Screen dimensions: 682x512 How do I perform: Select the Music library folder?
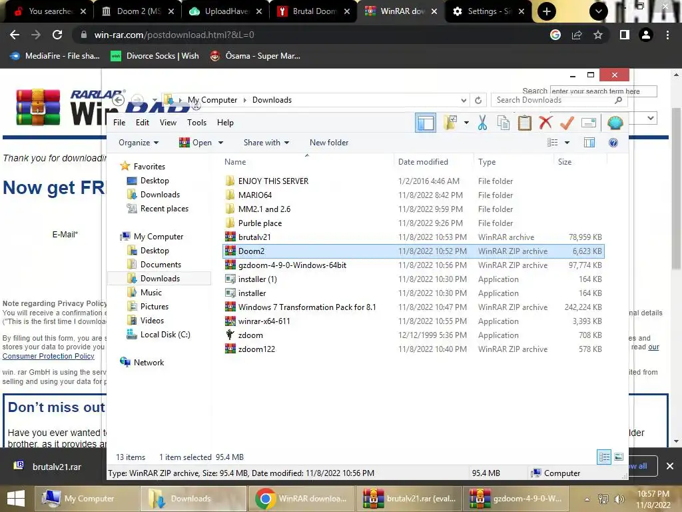[151, 293]
